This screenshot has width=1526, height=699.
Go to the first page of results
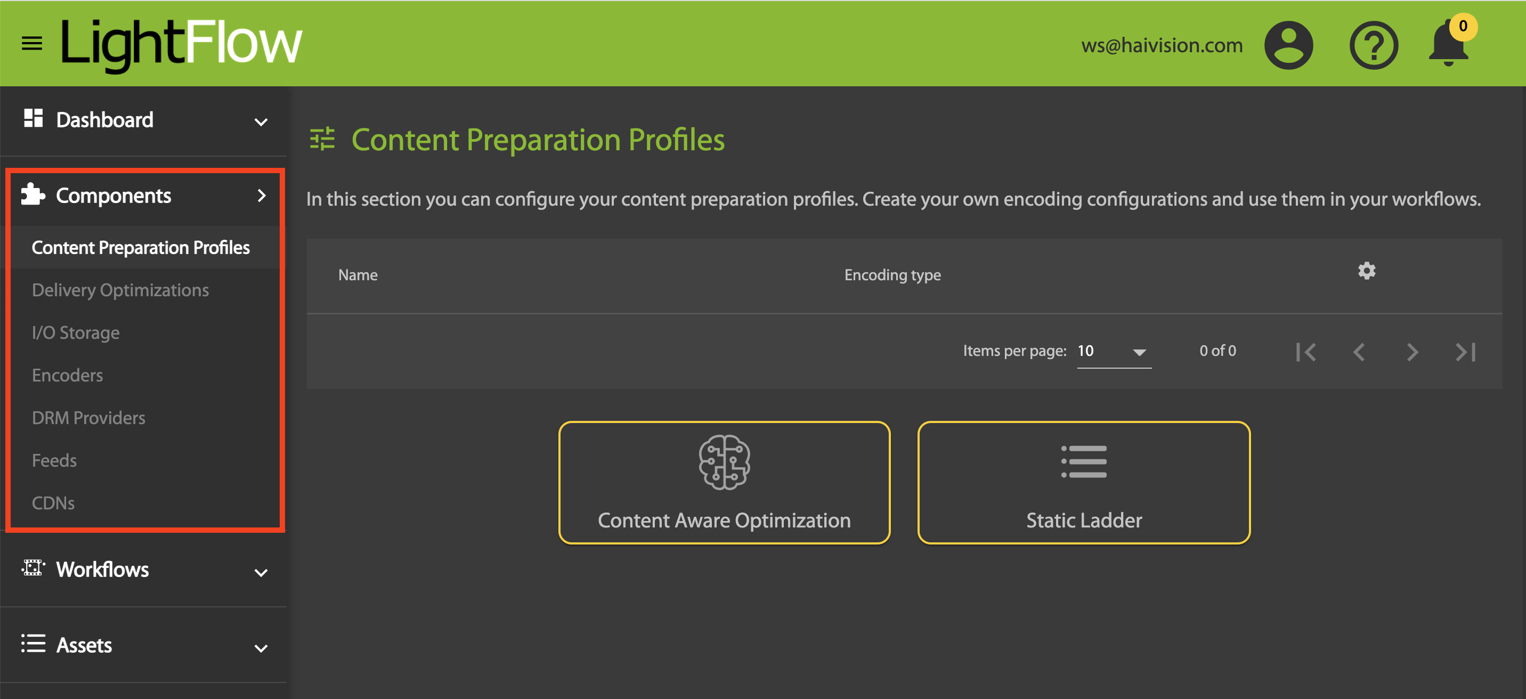(x=1305, y=352)
